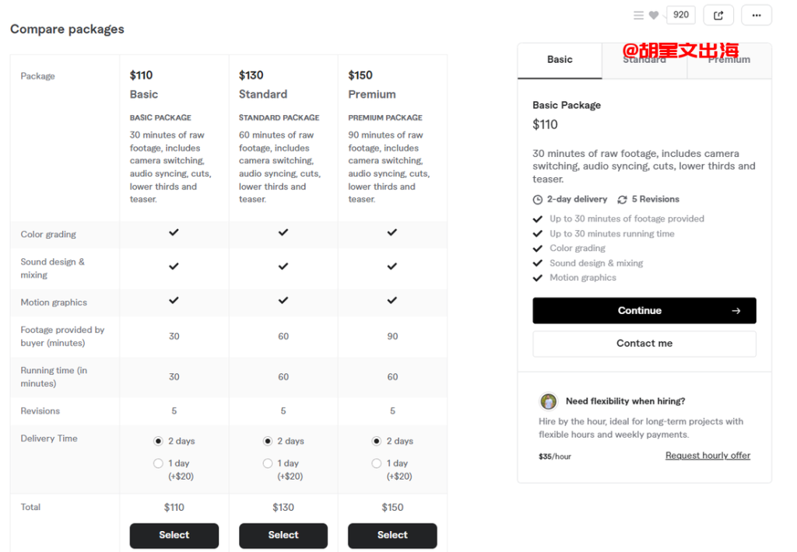This screenshot has height=552, width=797.
Task: Click Request hourly offer link
Action: pos(707,456)
